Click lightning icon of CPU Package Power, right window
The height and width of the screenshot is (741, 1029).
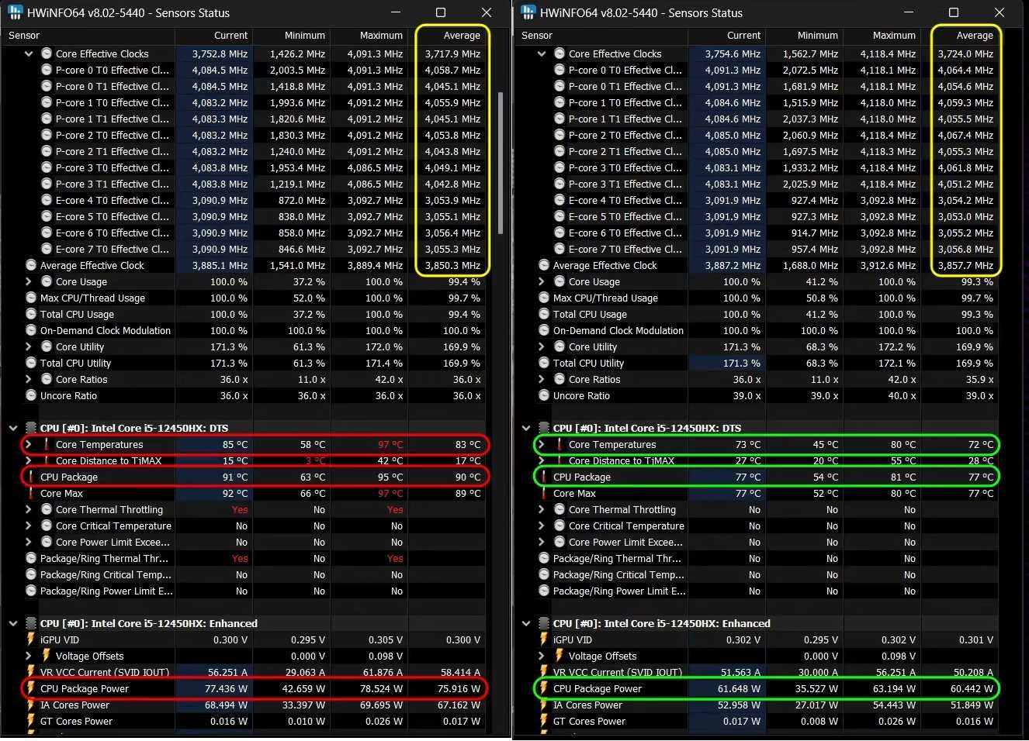pos(544,688)
